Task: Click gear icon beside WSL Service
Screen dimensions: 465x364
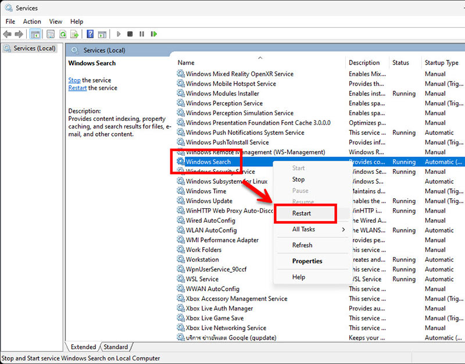Action: tap(181, 279)
